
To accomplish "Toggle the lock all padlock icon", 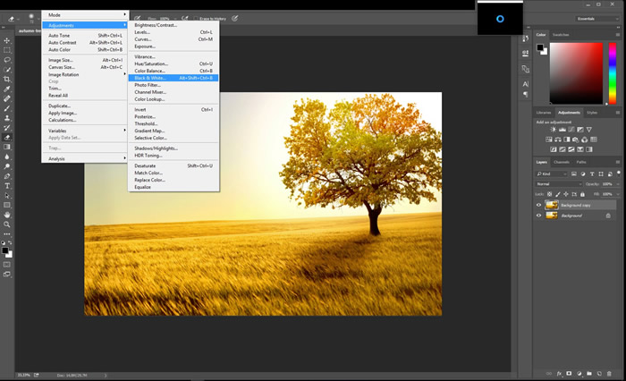I will 582,194.
